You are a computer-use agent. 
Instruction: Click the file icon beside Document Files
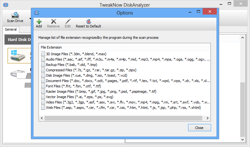[43, 81]
